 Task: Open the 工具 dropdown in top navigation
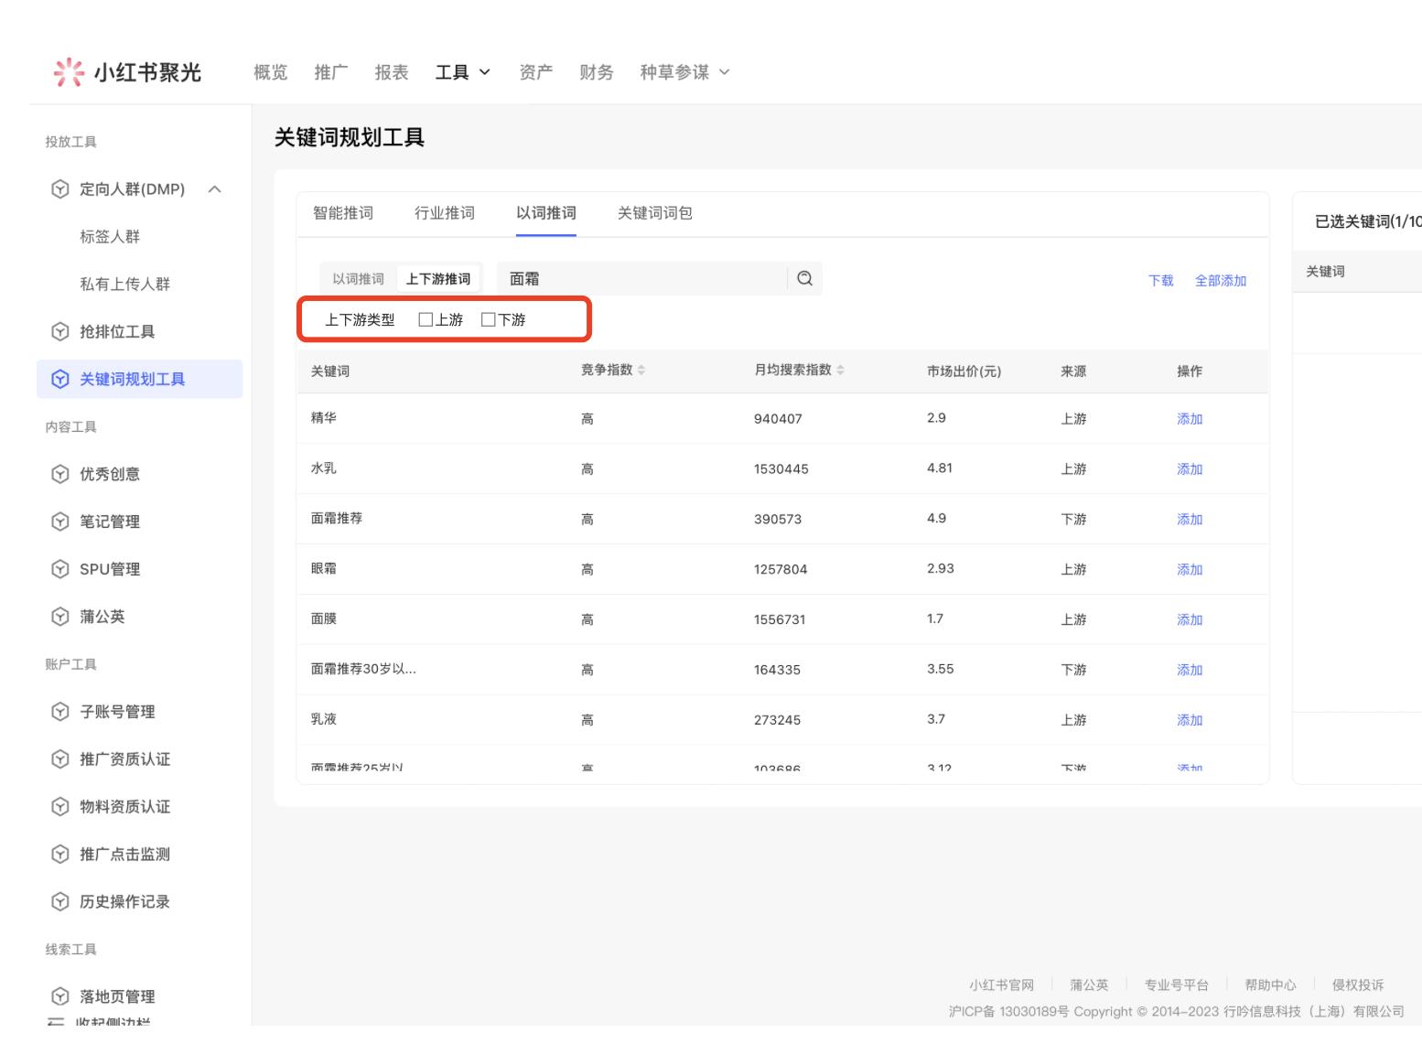[462, 72]
